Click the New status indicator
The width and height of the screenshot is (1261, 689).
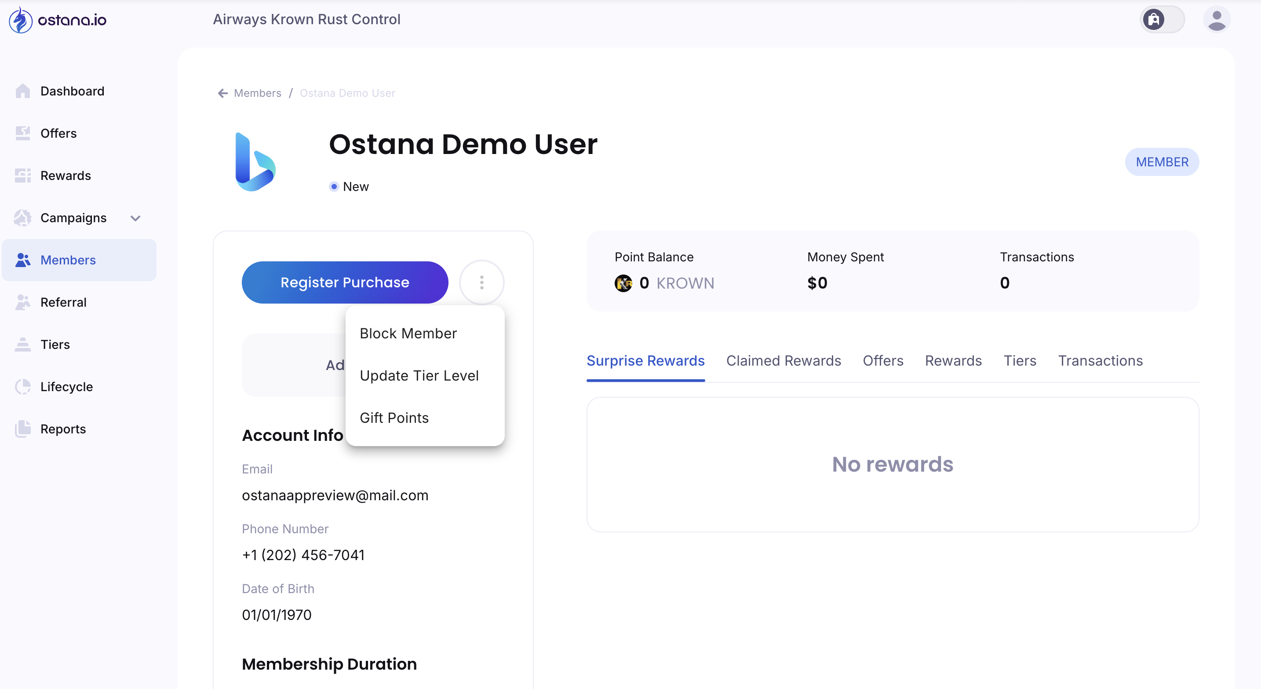[349, 187]
